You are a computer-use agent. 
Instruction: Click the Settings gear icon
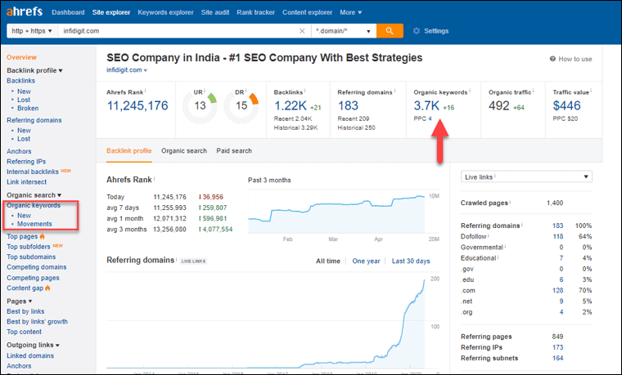pyautogui.click(x=416, y=31)
